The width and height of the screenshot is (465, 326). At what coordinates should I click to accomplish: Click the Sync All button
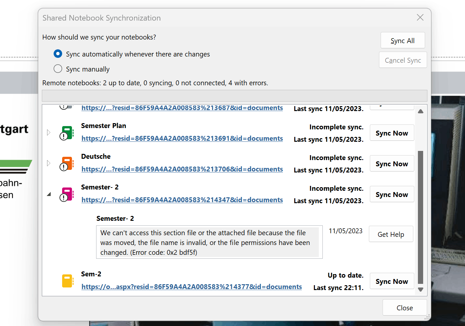403,41
